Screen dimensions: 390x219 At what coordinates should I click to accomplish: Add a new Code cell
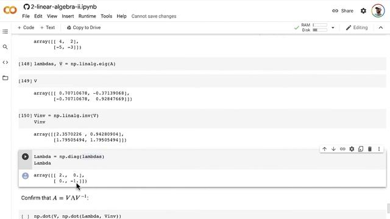pyautogui.click(x=26, y=27)
